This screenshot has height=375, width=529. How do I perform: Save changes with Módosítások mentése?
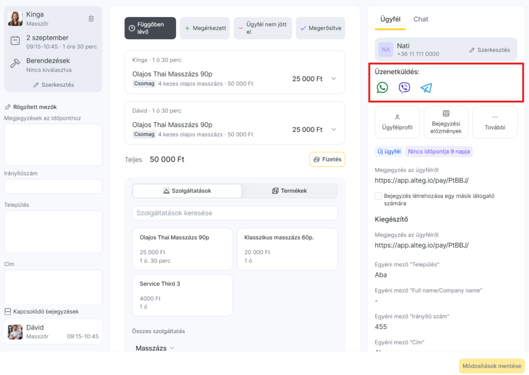tap(492, 366)
